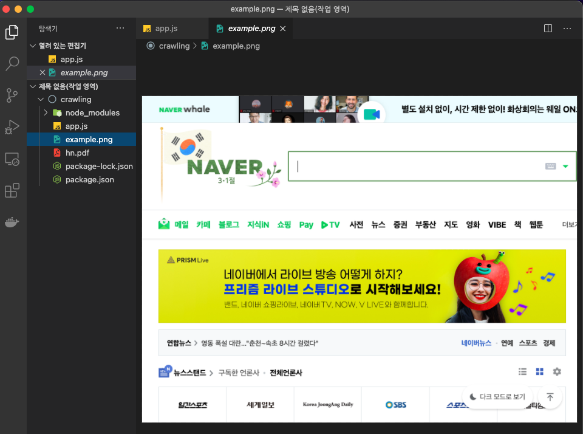Open the Run and Debug view
The image size is (583, 434).
(x=12, y=127)
